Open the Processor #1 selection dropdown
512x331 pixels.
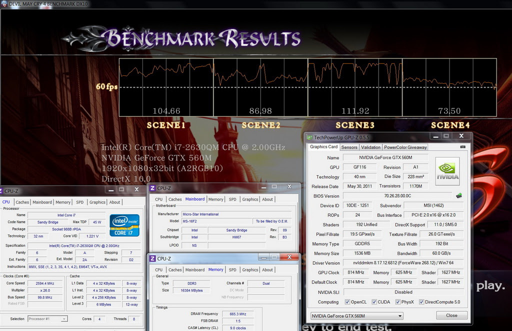[47, 319]
